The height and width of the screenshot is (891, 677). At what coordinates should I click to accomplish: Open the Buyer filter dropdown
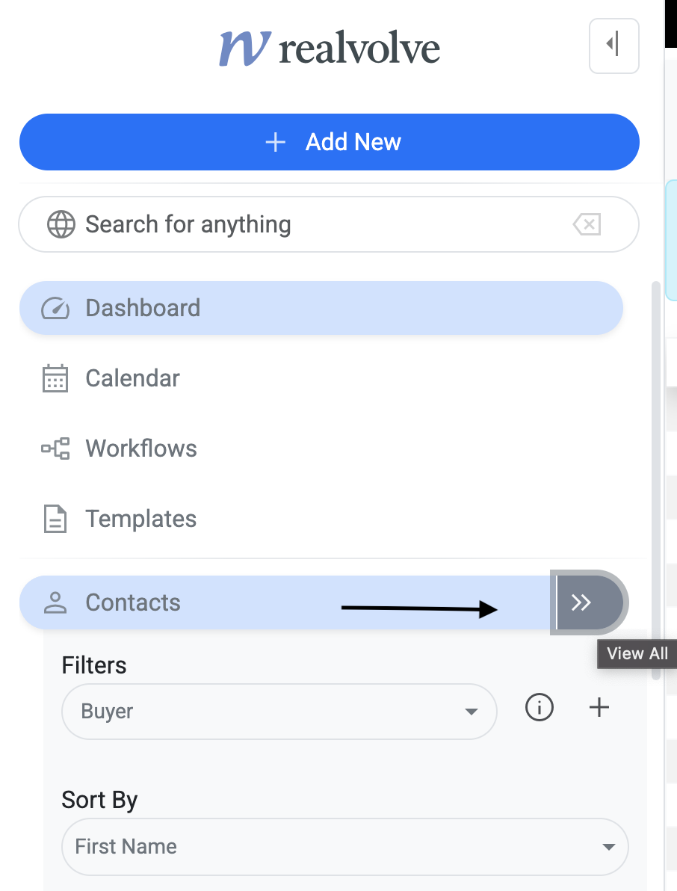(279, 712)
